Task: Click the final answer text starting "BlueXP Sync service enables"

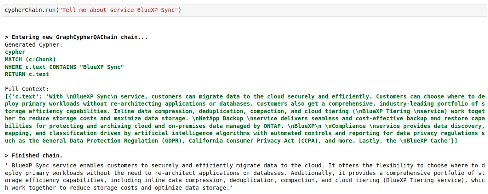Action: tap(244, 177)
